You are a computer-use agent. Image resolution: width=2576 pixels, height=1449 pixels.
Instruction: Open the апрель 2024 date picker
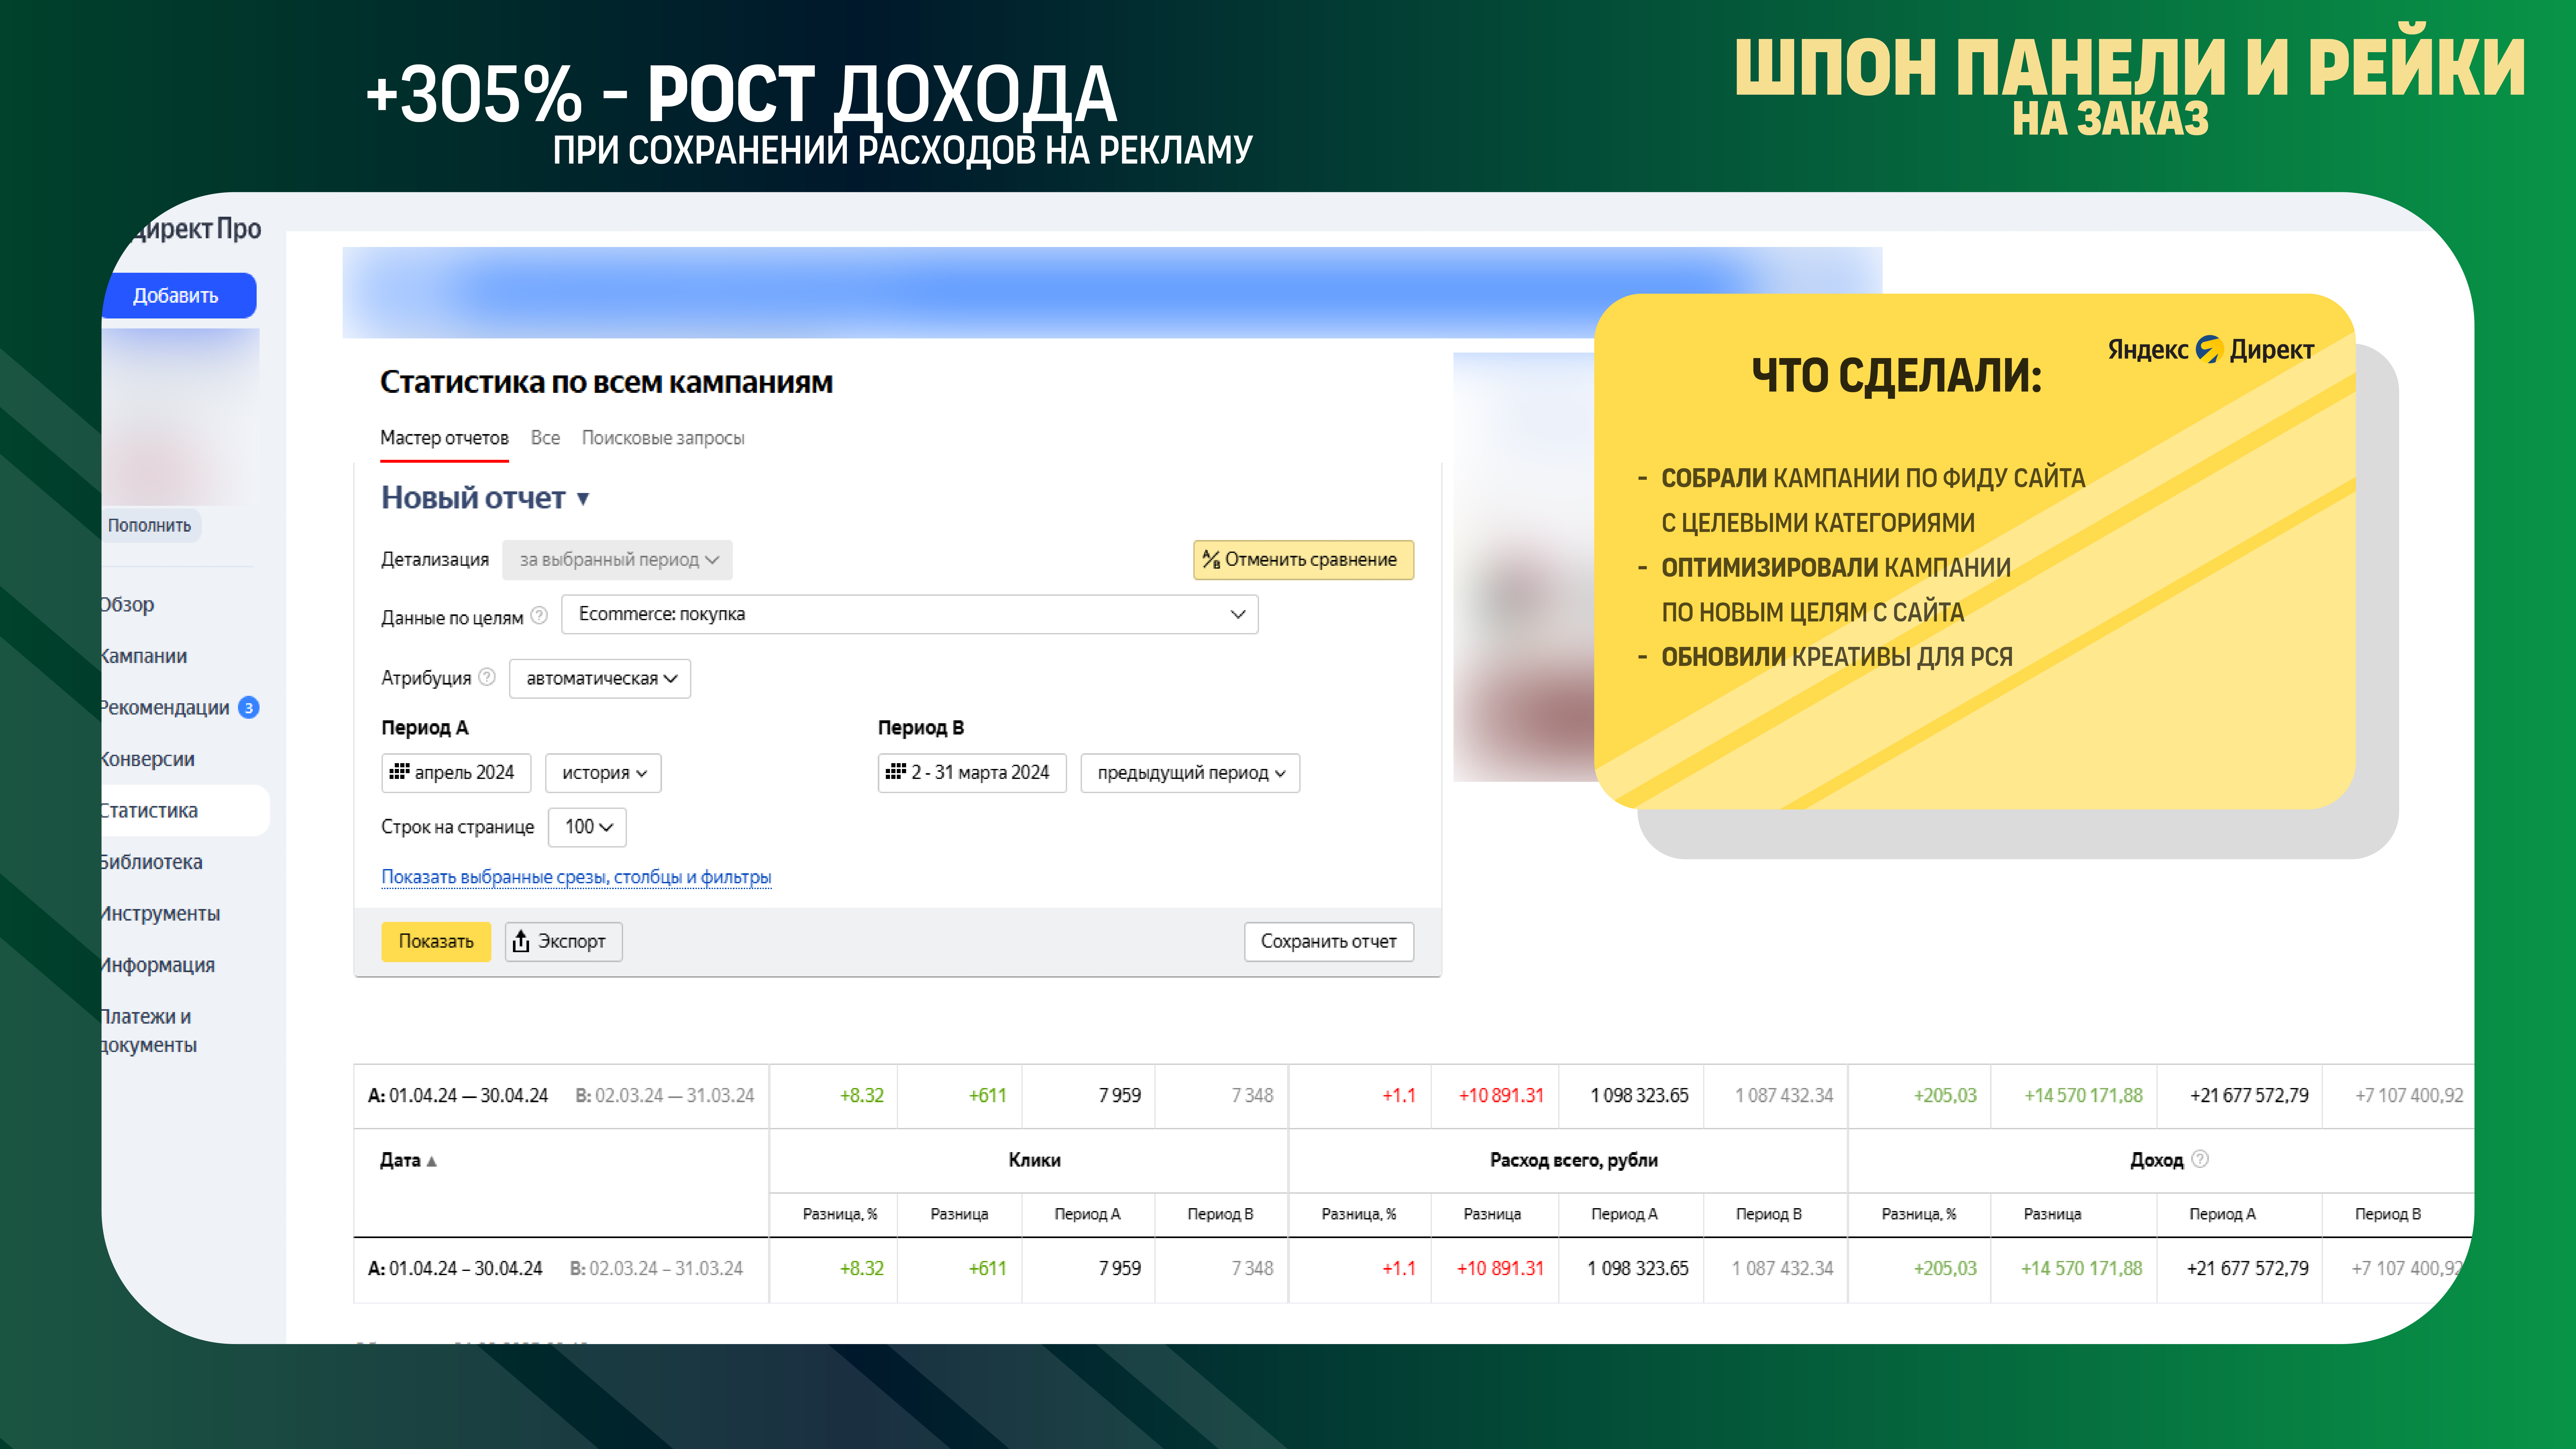(456, 773)
